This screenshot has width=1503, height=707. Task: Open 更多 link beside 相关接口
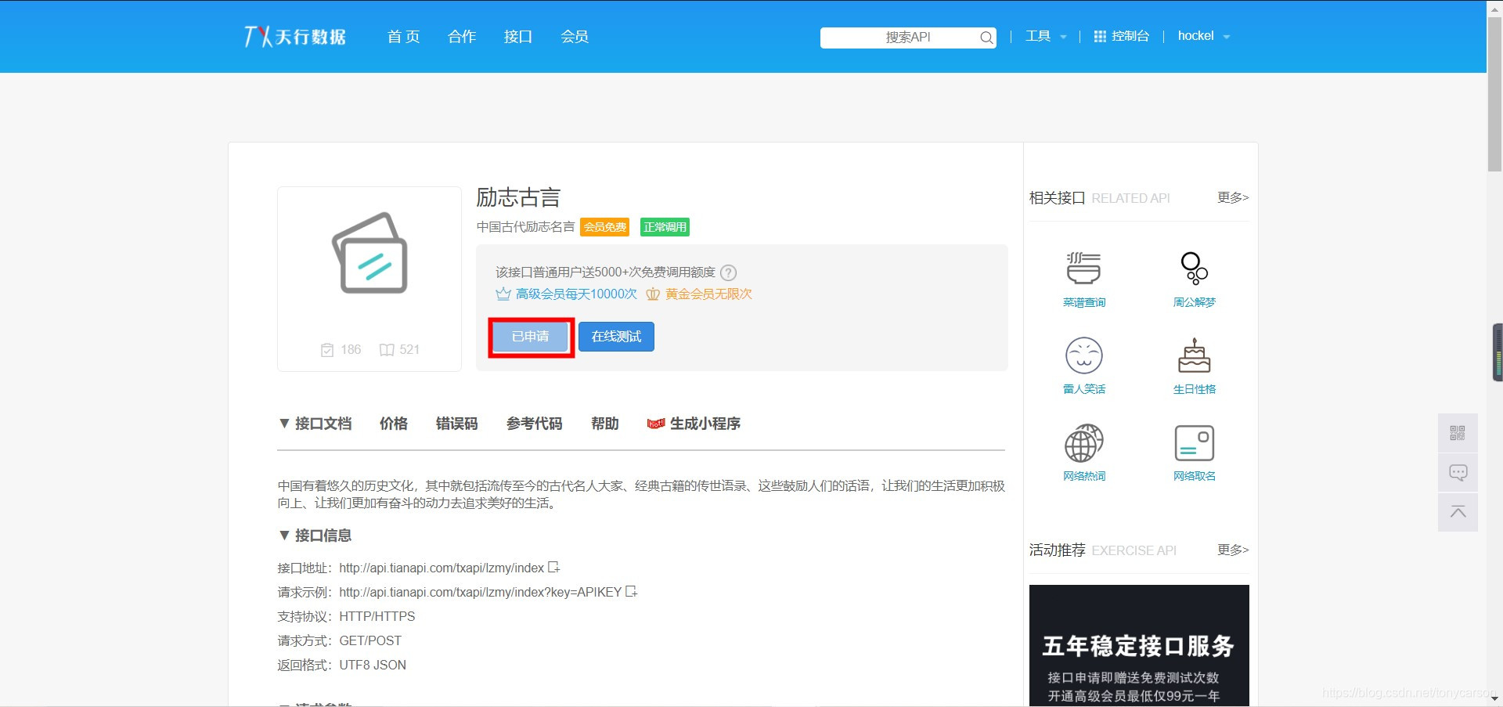1231,198
